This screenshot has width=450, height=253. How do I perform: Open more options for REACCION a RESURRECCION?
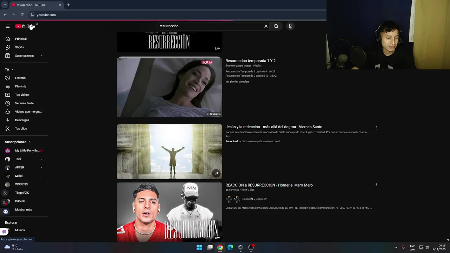pos(376,184)
